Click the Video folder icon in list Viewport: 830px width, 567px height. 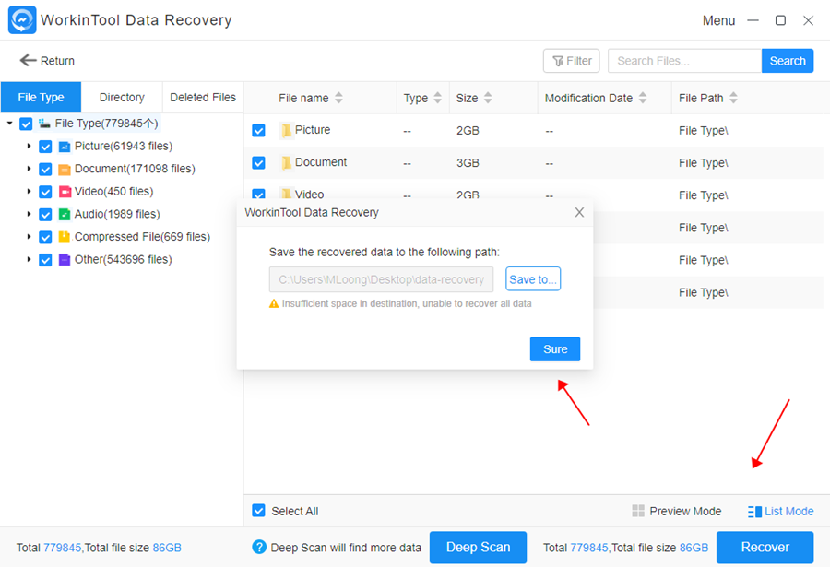286,194
